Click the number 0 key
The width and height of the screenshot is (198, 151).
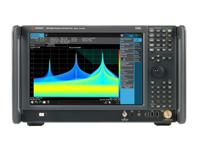tap(153, 102)
